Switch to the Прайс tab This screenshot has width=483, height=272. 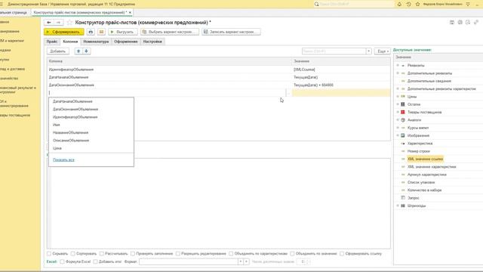click(52, 42)
